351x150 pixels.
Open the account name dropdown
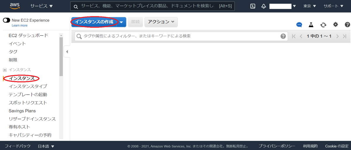[283, 6]
